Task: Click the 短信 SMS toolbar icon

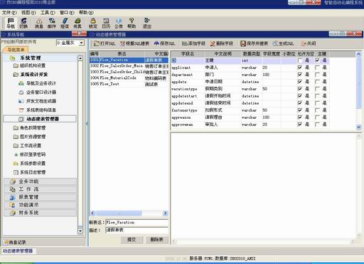Action: tap(65, 23)
